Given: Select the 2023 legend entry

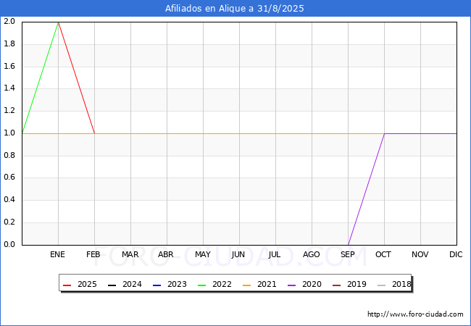Looking at the screenshot, I should click(171, 284).
